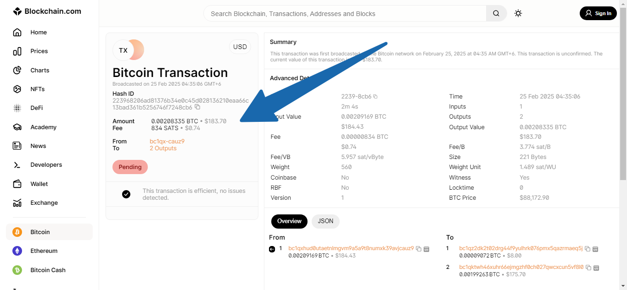The width and height of the screenshot is (627, 290).
Task: Copy output address bc1qz2dk2t02...
Action: [x=588, y=249]
